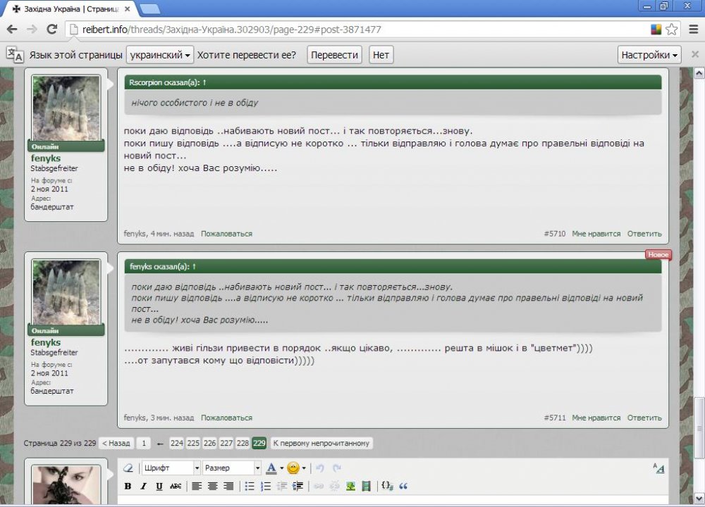705x507 pixels.
Task: Click the outdent icon
Action: [282, 486]
